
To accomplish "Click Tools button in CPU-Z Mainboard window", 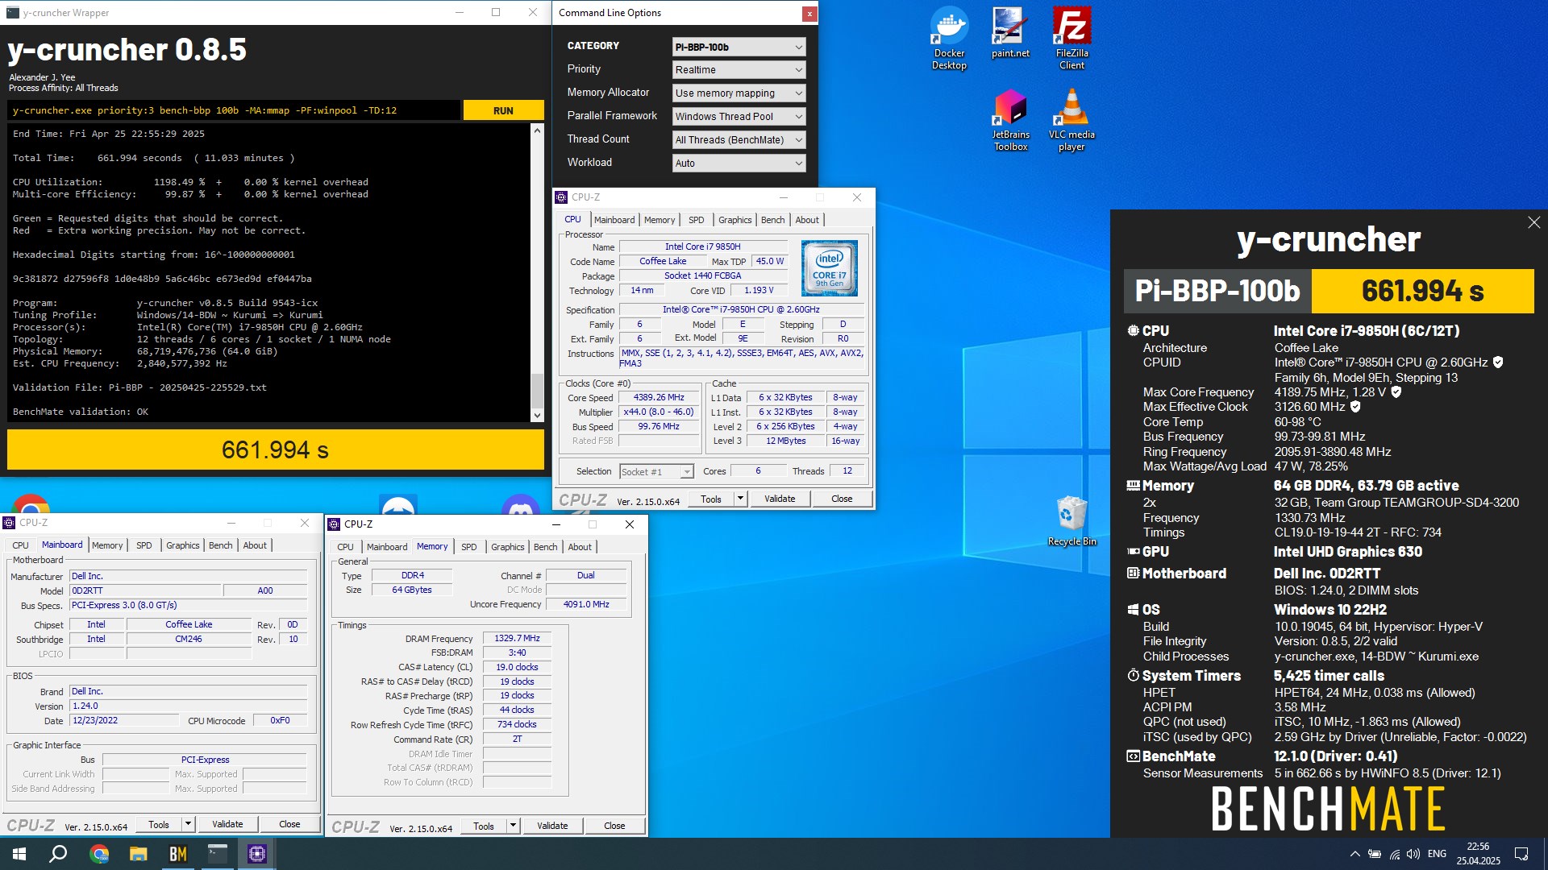I will pyautogui.click(x=159, y=824).
